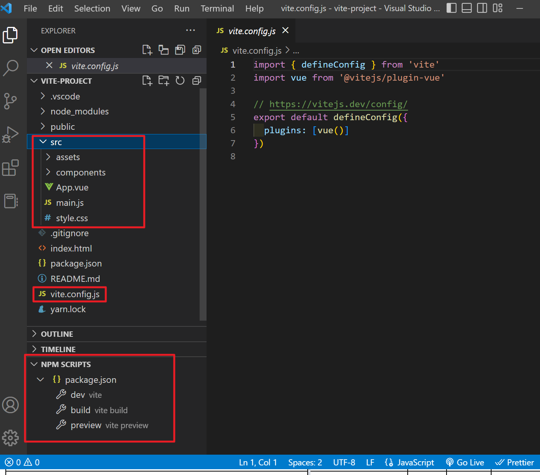This screenshot has width=540, height=475.
Task: Create new file in VITE-PROJECT
Action: click(x=147, y=81)
